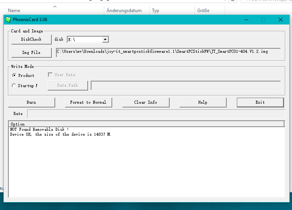Click the data path input field
292x210 pixels.
tap(186, 86)
